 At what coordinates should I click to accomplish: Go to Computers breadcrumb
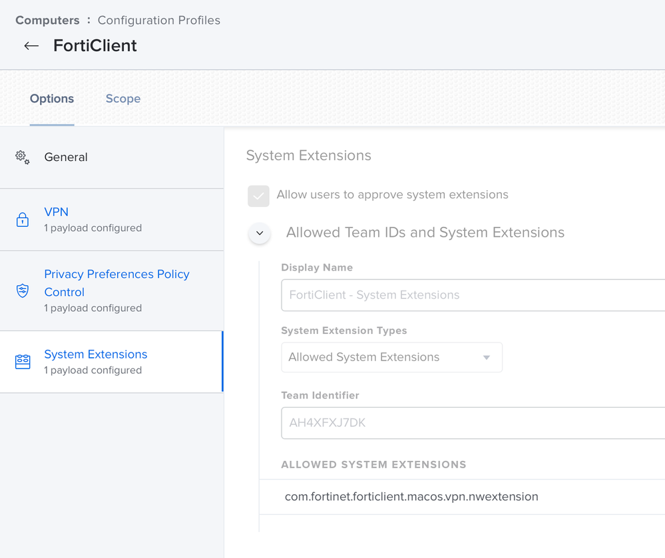(47, 21)
